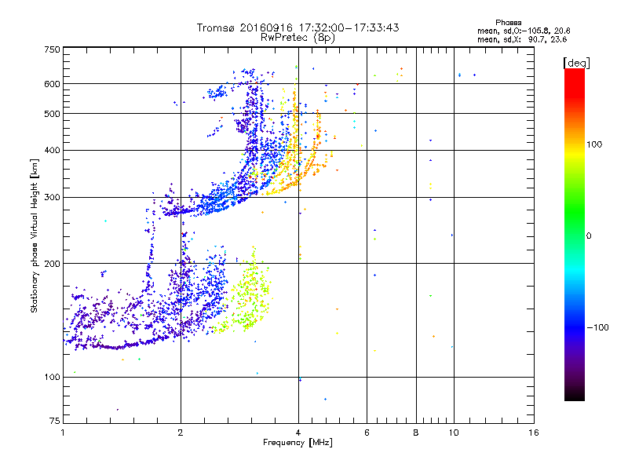The height and width of the screenshot is (471, 628).
Task: Click x-axis tick label '10'
Action: coord(454,433)
